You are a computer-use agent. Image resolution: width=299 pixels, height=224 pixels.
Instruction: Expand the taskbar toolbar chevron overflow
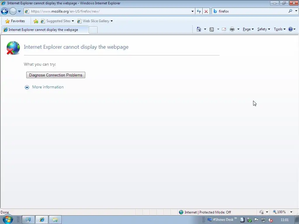click(236, 218)
